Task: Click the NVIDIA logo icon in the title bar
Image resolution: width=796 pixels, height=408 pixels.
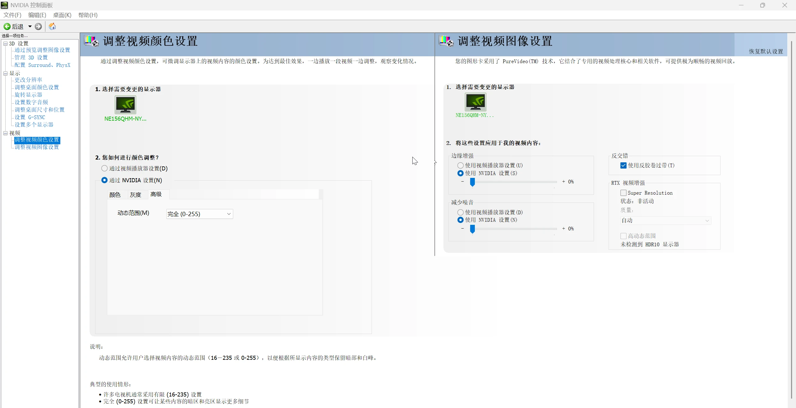Action: point(5,5)
